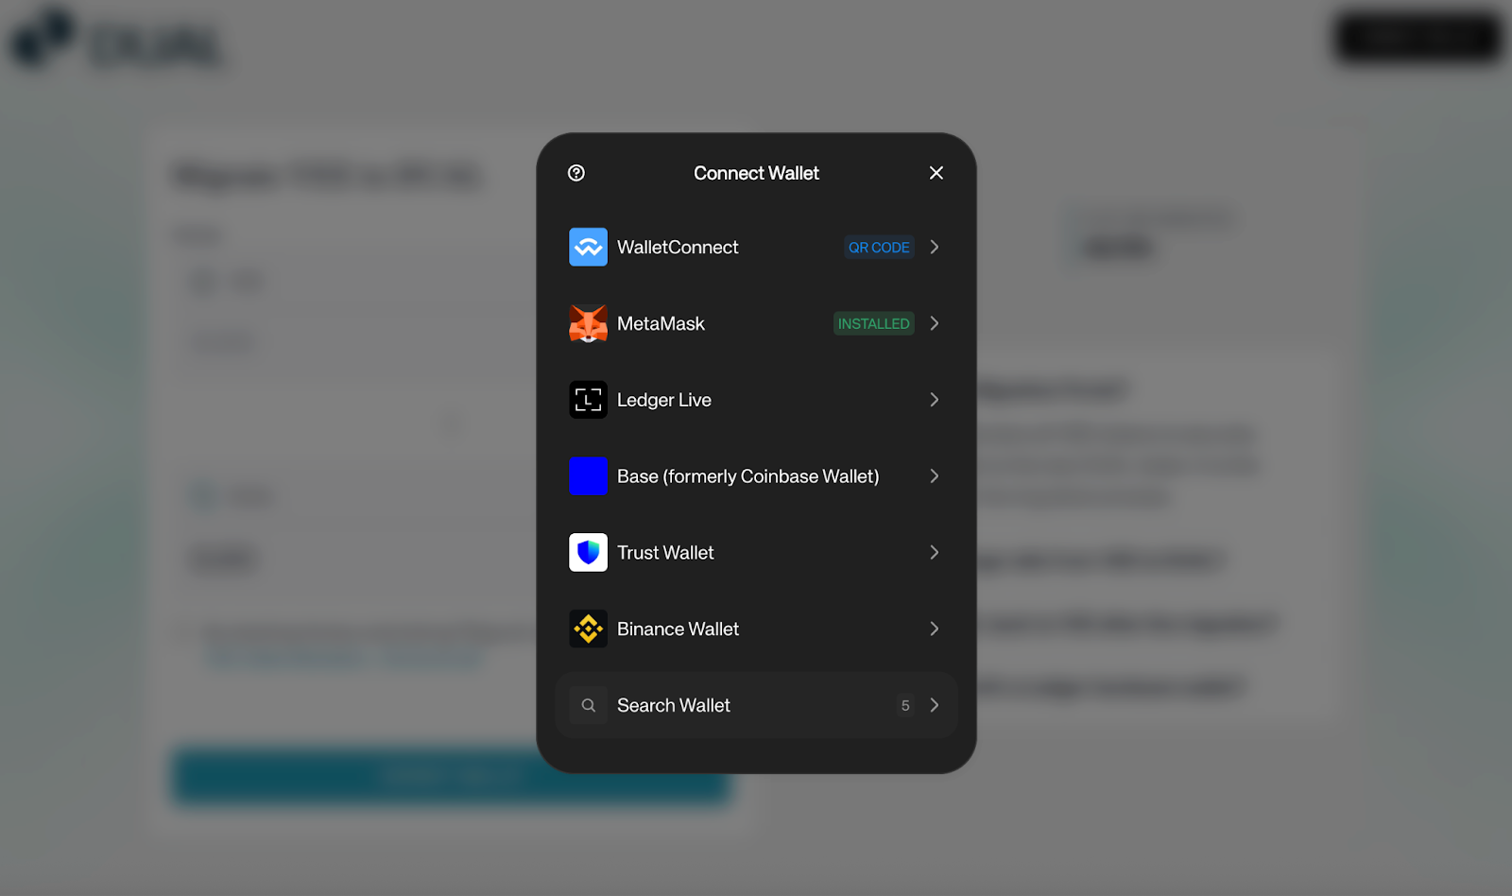Click the magnifying glass in Search Wallet
1512x896 pixels.
tap(588, 705)
